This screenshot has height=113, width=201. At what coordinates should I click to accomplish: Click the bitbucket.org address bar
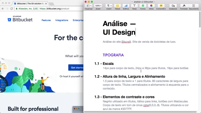pyautogui.click(x=49, y=8)
